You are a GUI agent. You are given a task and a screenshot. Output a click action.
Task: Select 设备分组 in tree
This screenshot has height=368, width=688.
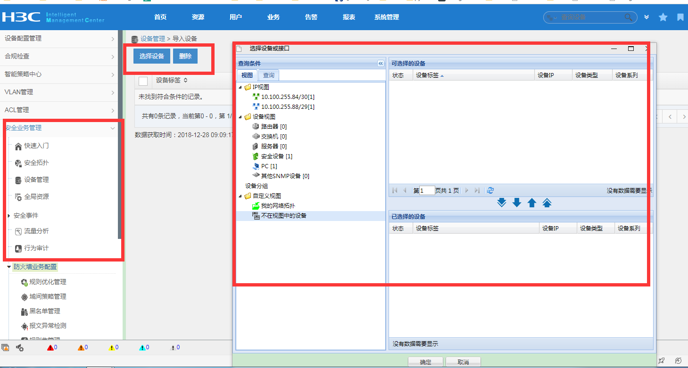[257, 186]
